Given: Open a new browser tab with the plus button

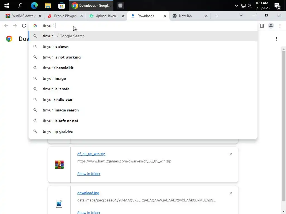Looking at the screenshot, I should (x=217, y=16).
